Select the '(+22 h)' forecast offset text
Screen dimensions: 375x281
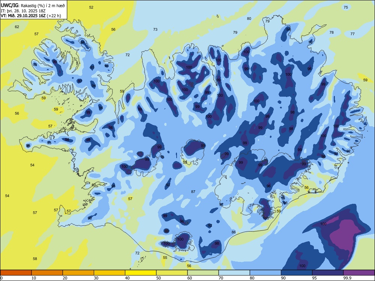(54, 16)
